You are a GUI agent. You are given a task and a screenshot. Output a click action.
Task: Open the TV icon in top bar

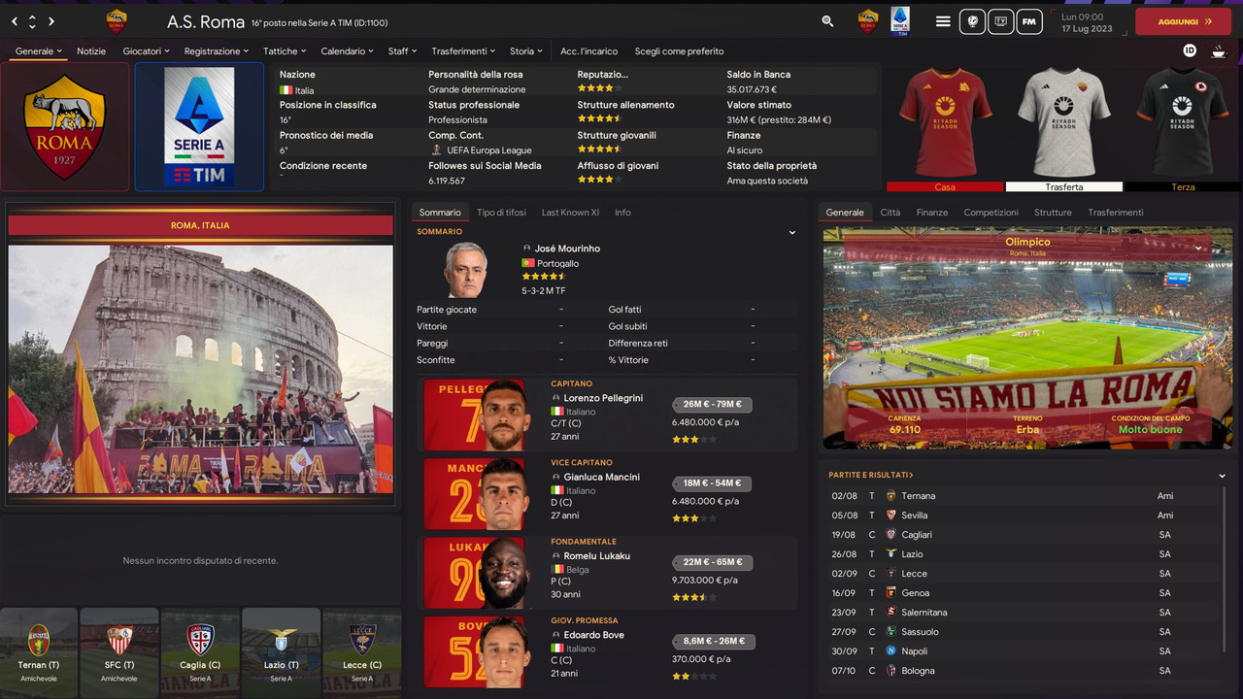[x=1001, y=21]
